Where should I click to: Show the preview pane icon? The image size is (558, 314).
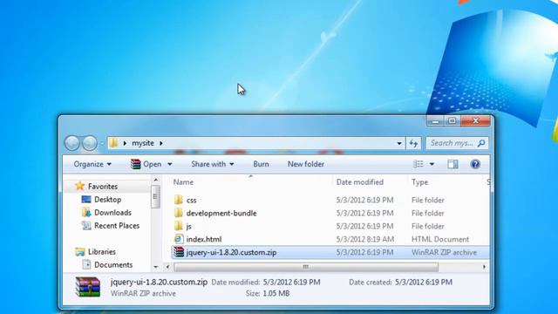[x=453, y=164]
